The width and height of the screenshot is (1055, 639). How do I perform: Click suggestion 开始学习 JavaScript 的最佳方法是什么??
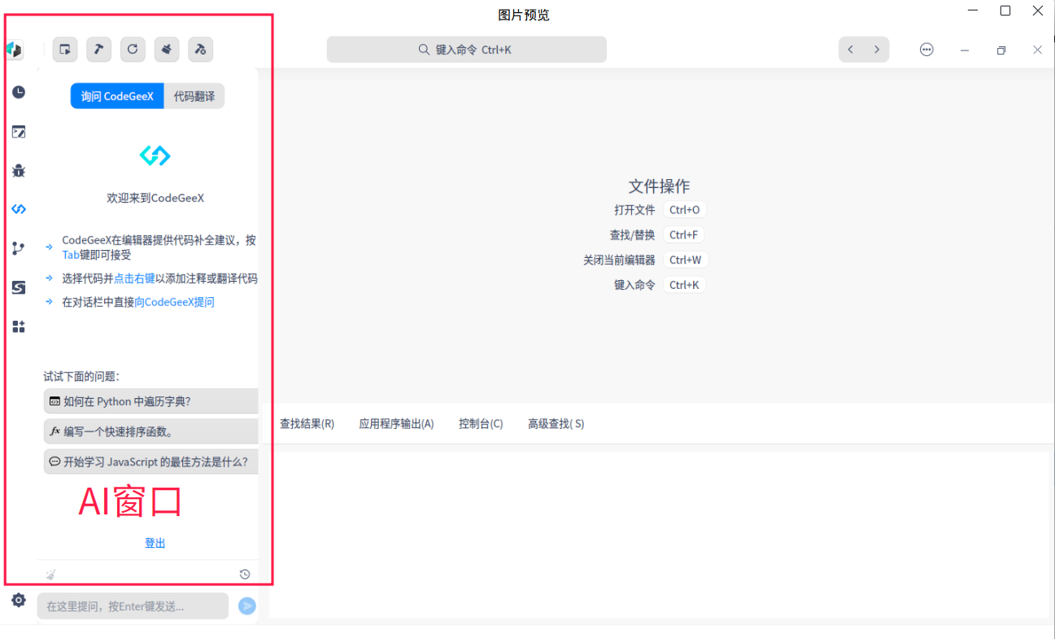point(151,461)
